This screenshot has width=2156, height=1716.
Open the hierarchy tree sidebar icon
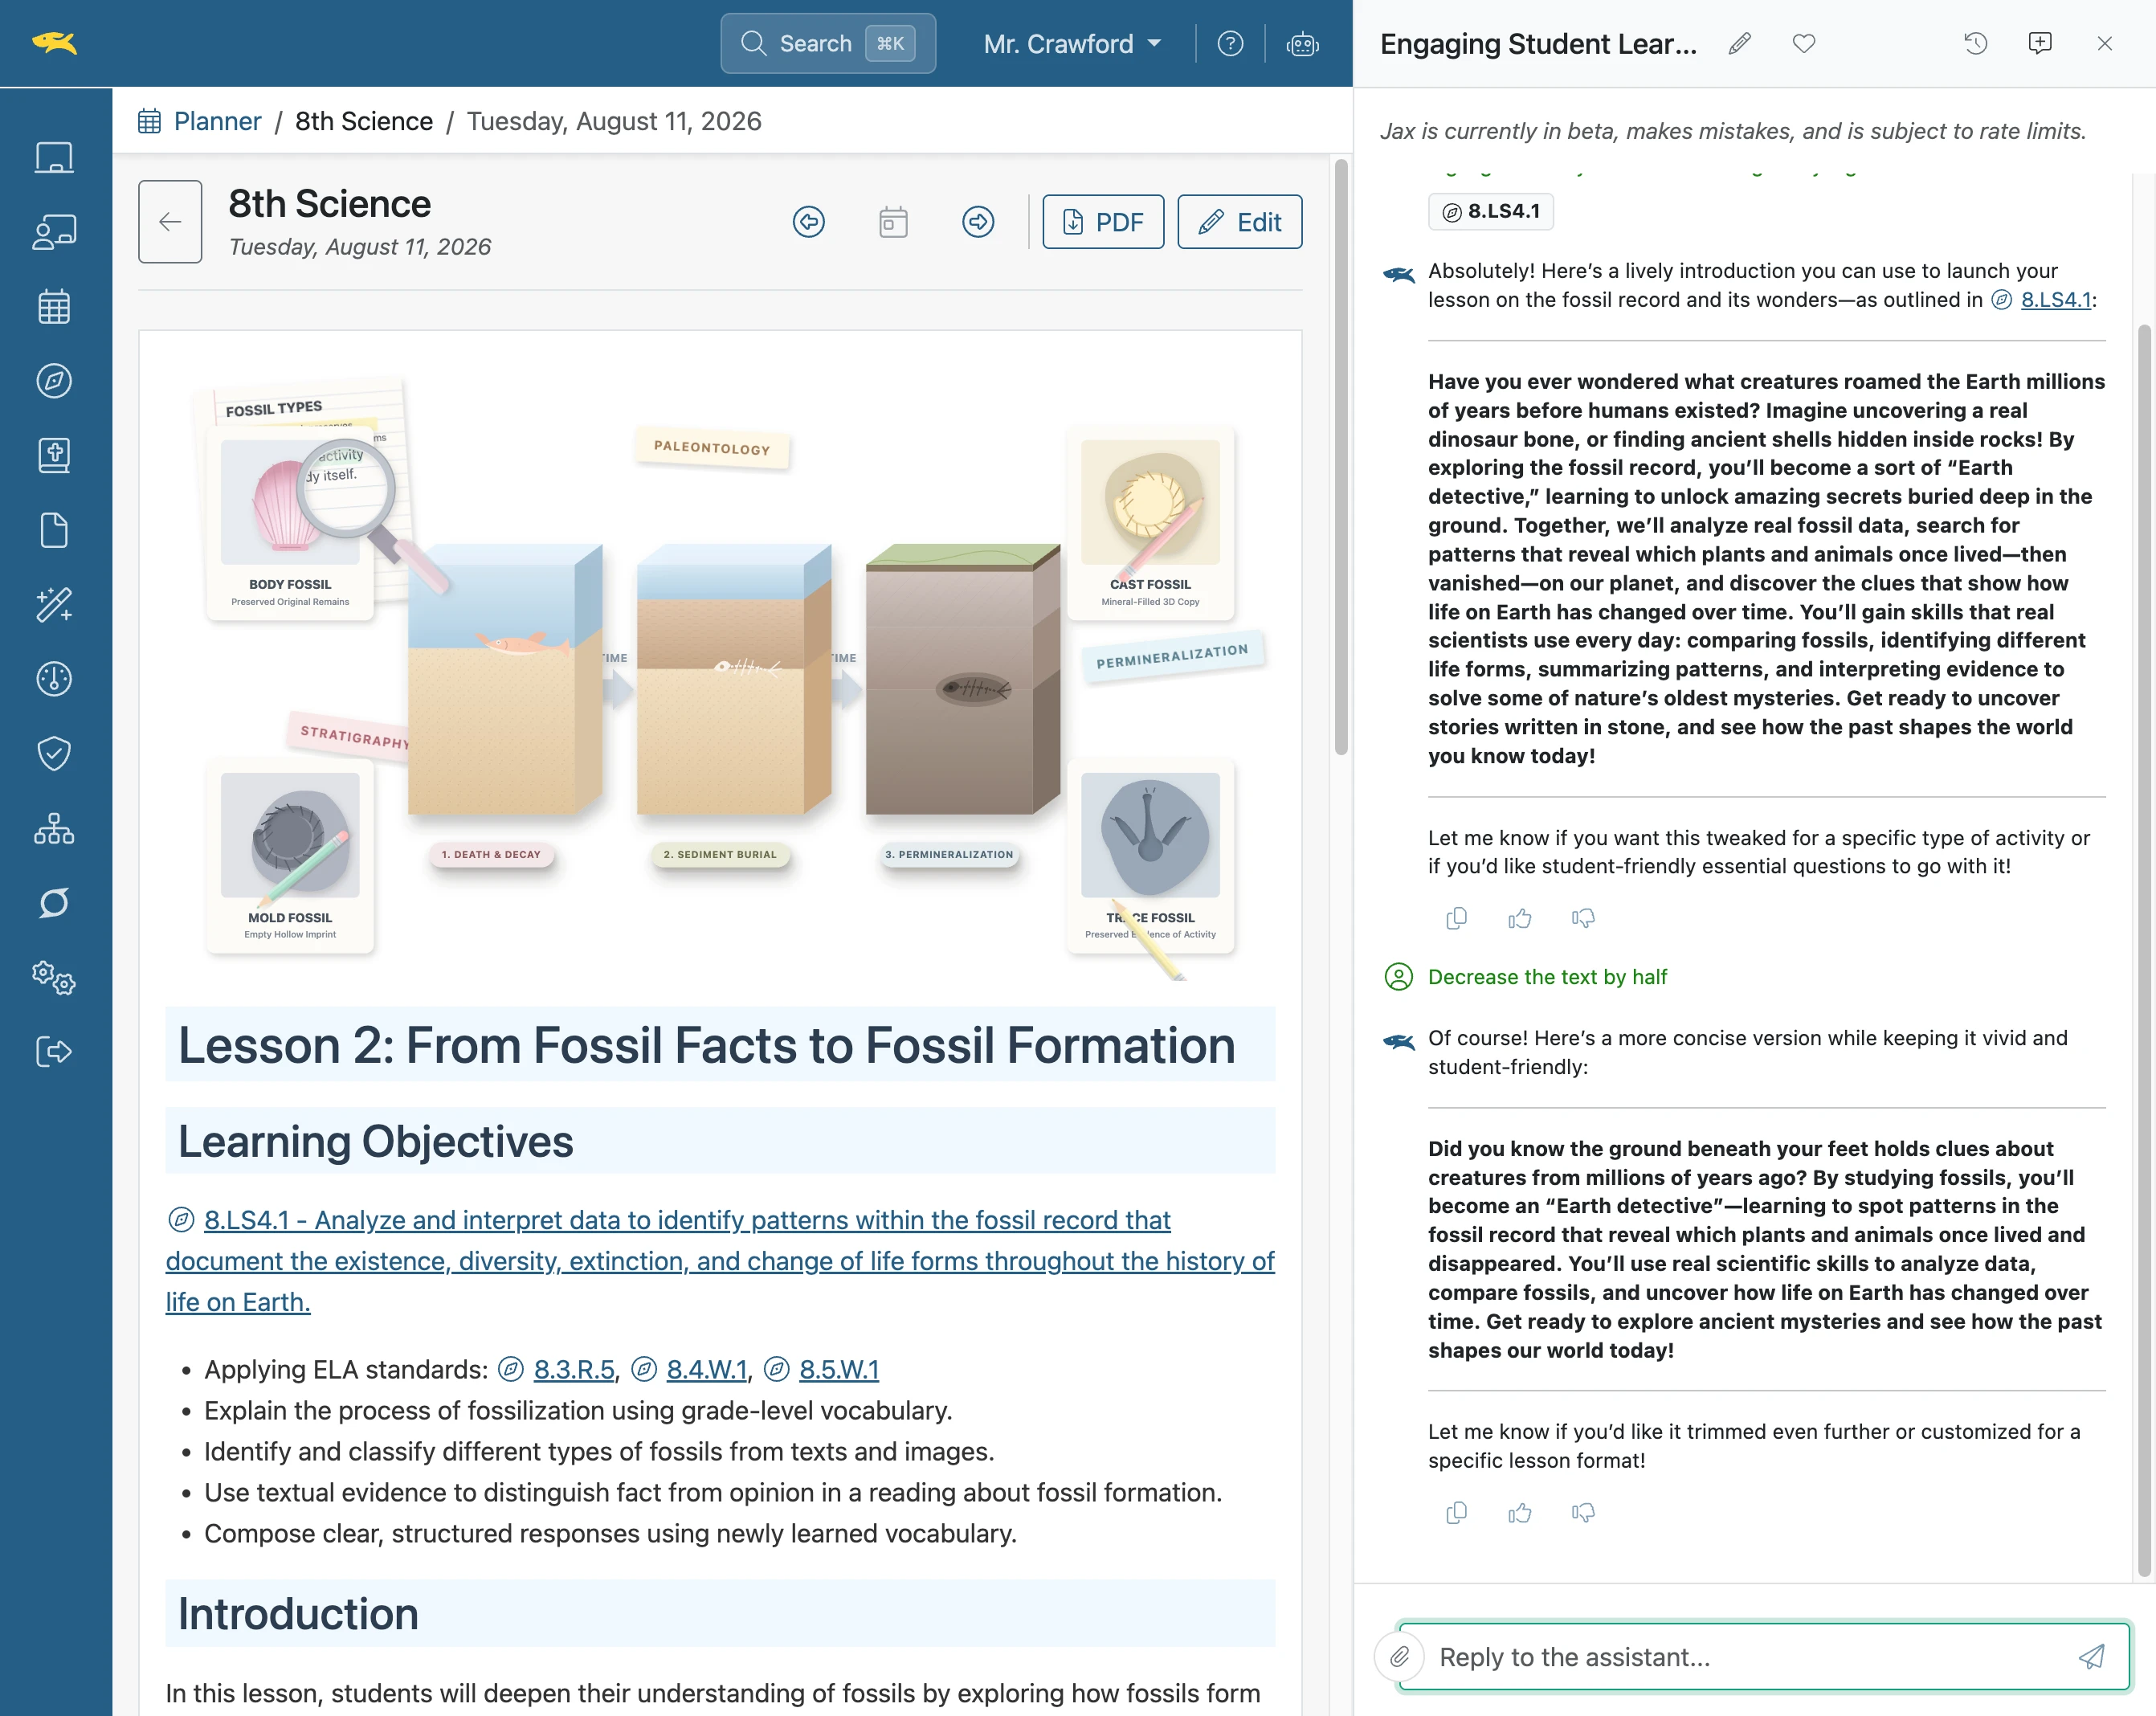(54, 828)
